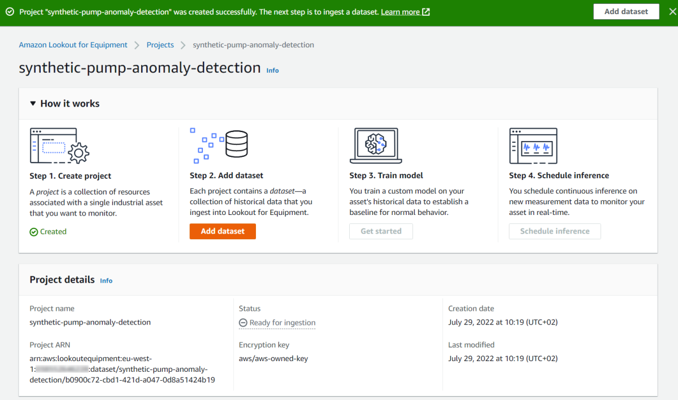Click the Ready for ingestion status text
Screen dimensions: 678x400
[x=282, y=323]
